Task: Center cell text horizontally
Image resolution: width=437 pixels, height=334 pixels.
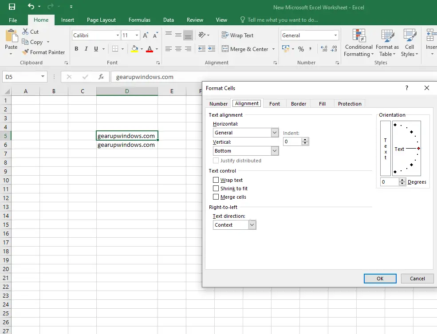Action: pos(178,49)
